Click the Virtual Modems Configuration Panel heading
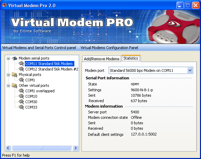The image size is (201, 159). click(109, 48)
